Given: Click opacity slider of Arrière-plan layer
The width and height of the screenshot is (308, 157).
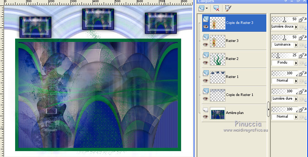Looking at the screenshot, I should click(285, 109).
